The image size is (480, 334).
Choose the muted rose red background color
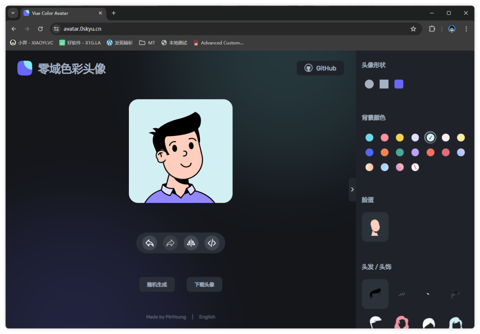[x=446, y=152]
